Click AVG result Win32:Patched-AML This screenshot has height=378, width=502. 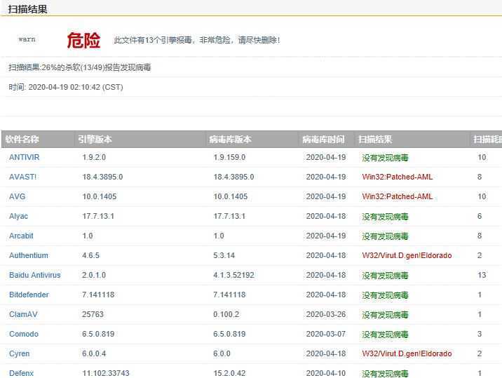click(x=398, y=196)
